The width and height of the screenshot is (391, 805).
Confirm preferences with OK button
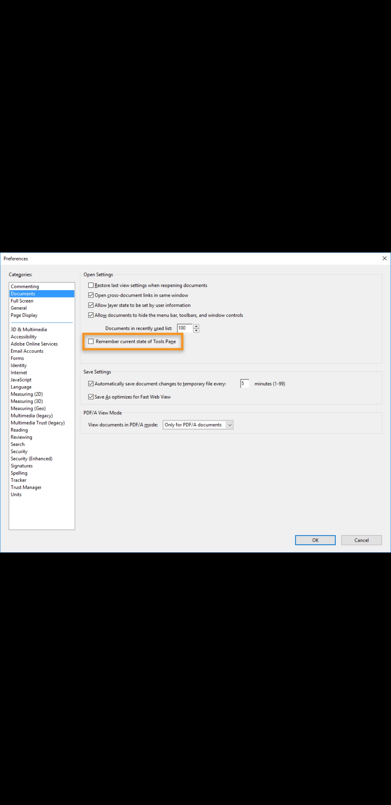click(x=315, y=540)
